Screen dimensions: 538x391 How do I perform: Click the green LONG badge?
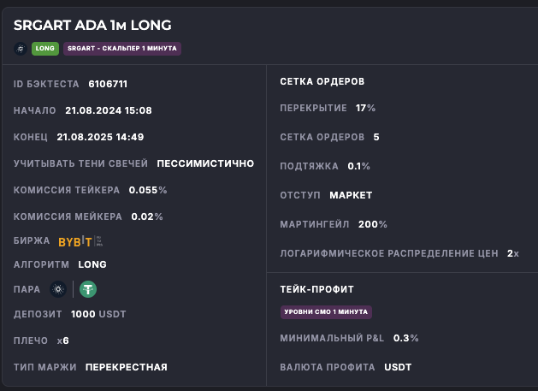tap(44, 49)
